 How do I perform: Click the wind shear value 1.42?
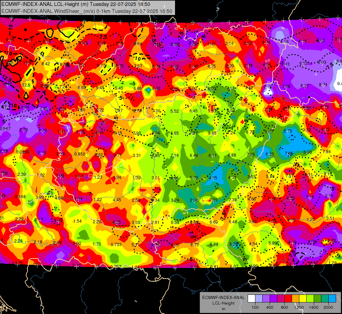click(211, 44)
